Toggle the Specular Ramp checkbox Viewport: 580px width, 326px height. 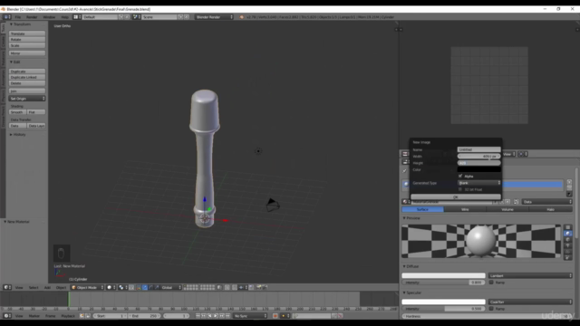pyautogui.click(x=491, y=308)
